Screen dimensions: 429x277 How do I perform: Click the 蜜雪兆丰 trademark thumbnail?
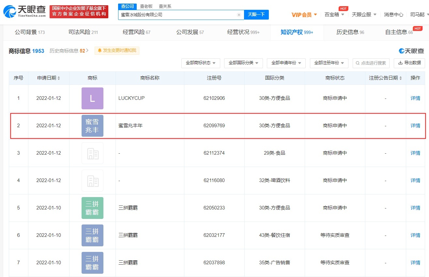[x=92, y=126]
